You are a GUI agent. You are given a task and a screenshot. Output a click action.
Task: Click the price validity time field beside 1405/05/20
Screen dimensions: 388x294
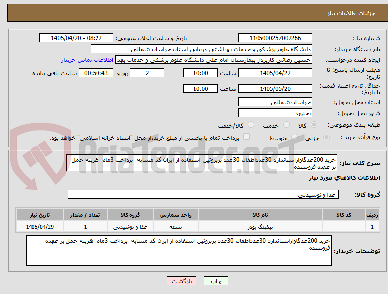click(x=200, y=88)
